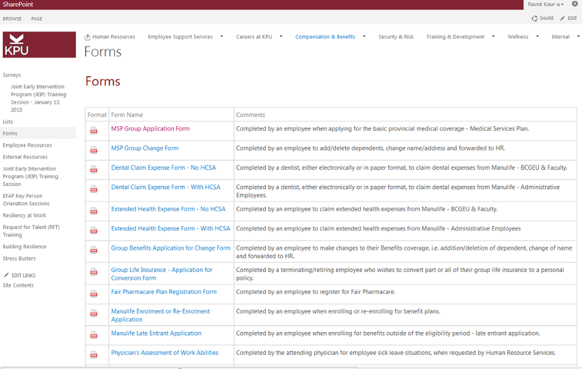Viewport: 582px width, 369px height.
Task: Expand the Employee Support Services menu arrow
Action: (x=221, y=36)
